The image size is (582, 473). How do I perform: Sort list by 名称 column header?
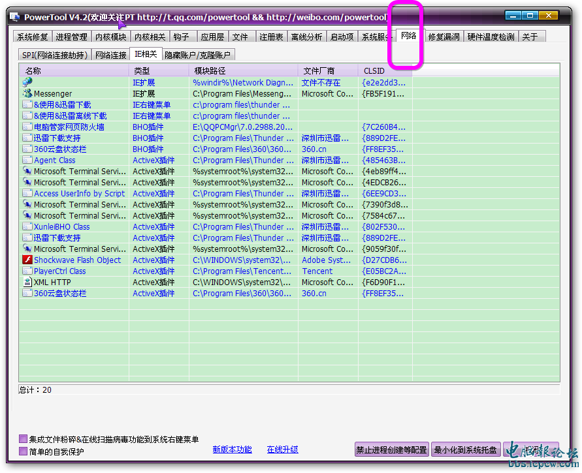click(74, 70)
